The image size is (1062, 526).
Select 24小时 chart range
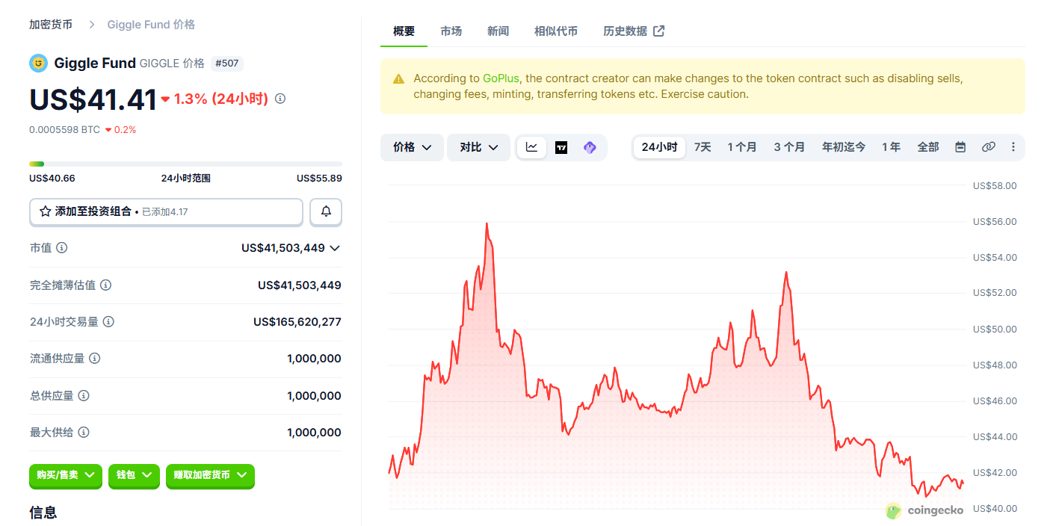pos(659,147)
